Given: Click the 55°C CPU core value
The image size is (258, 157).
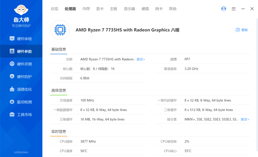Looking at the screenshot, I should [188, 151].
